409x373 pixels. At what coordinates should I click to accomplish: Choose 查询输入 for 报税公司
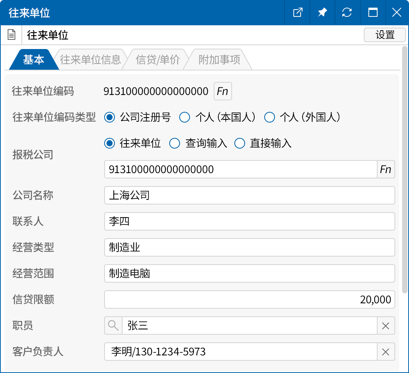(175, 144)
